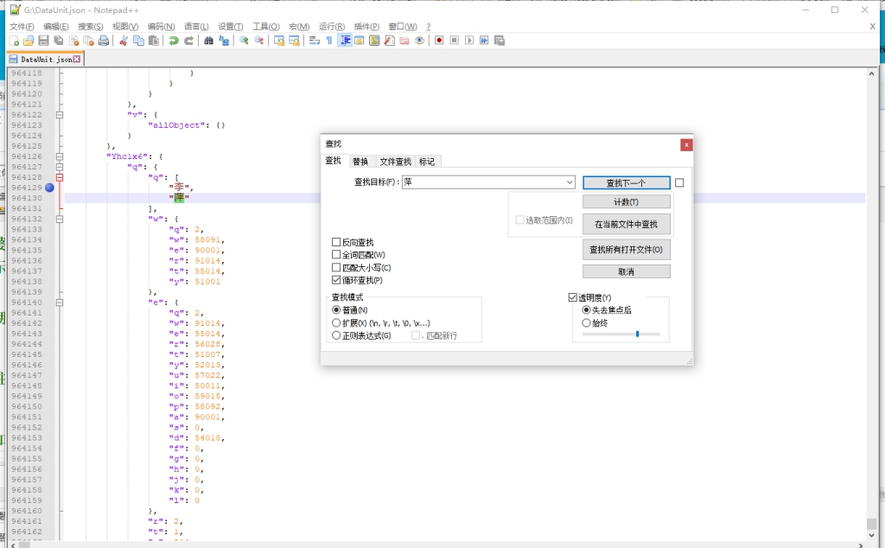
Task: Open Document Map toolbar icon
Action: tap(374, 41)
